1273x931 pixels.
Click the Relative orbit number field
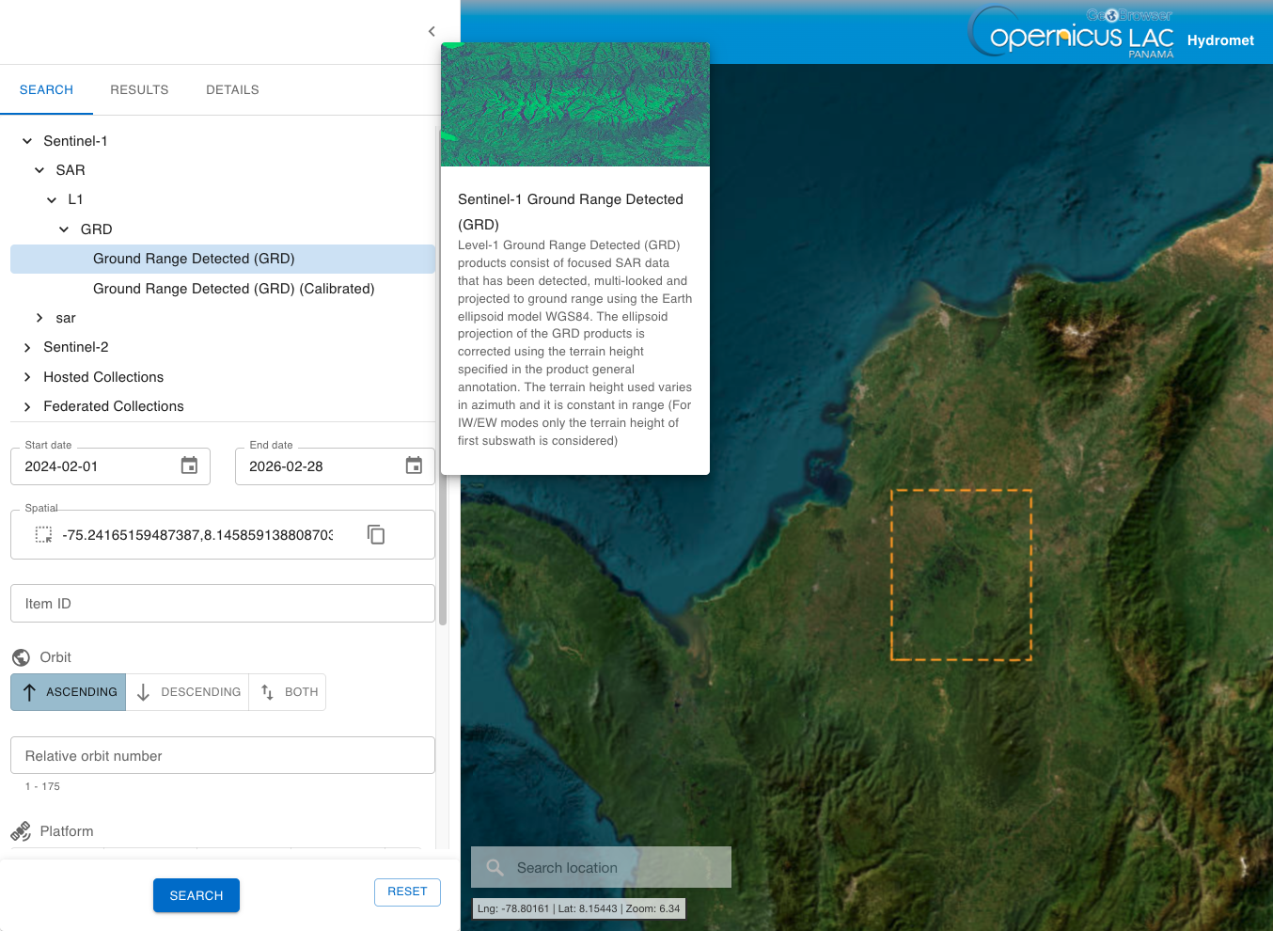223,755
